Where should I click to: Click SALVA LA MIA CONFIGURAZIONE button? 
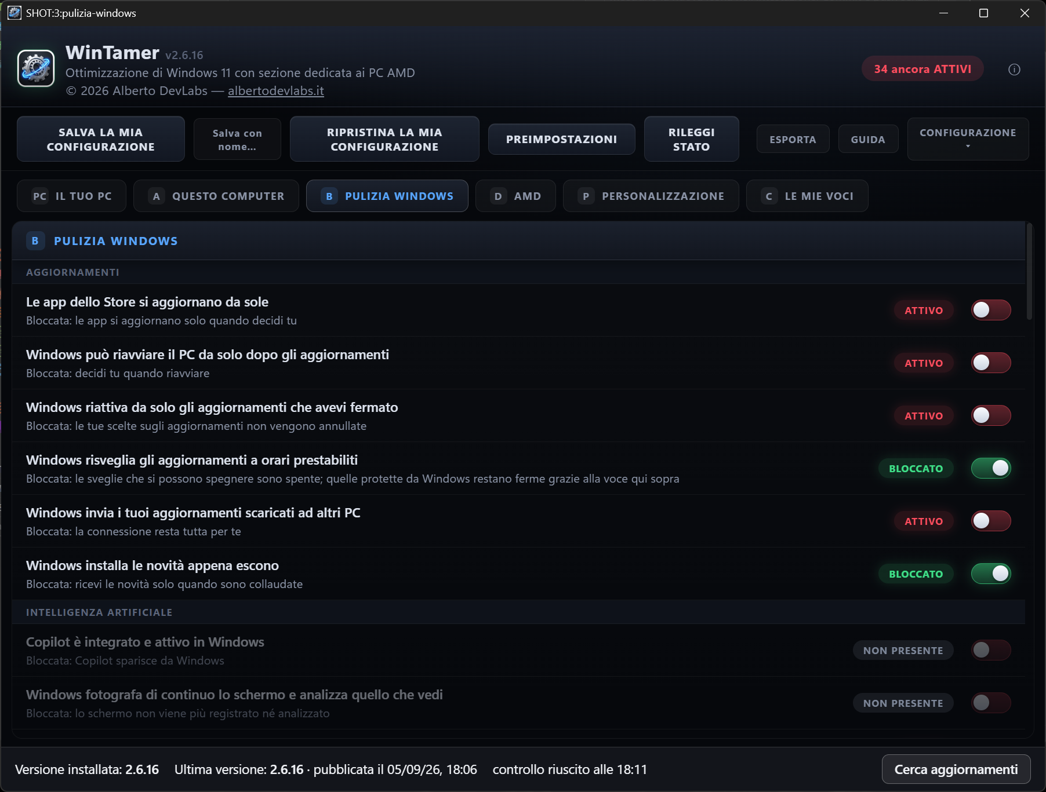pyautogui.click(x=101, y=139)
